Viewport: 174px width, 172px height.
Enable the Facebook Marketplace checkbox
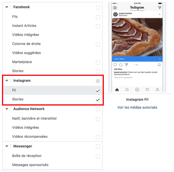(98, 62)
